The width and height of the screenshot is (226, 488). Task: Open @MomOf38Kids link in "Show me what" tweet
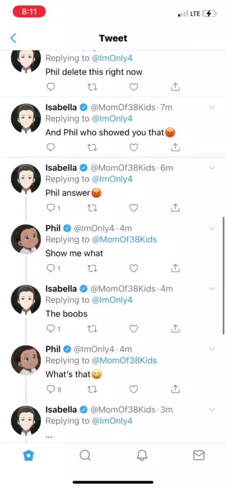(x=124, y=239)
